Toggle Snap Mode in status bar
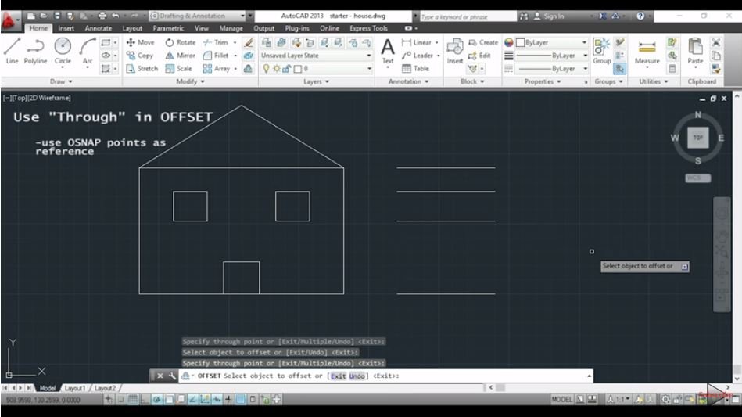Screen dimensions: 742x417 pyautogui.click(x=120, y=400)
